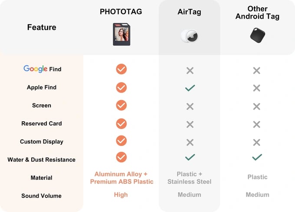The image size is (295, 212).
Task: Click the AirTag product image
Action: [x=190, y=36]
